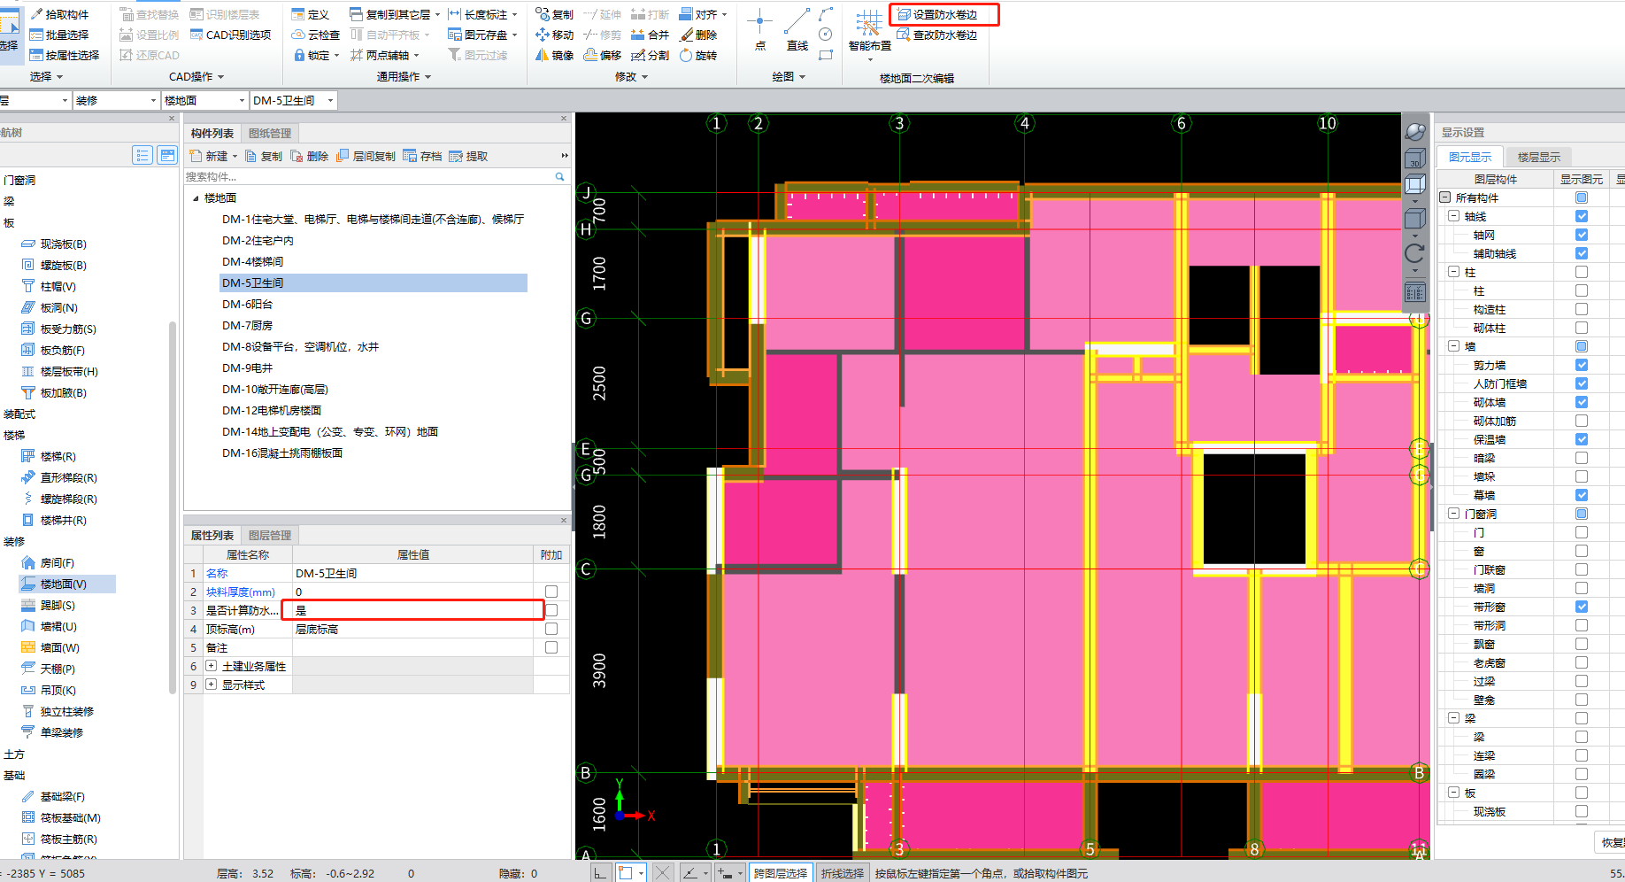Switch to 构件列表 tab
Screen dimensions: 1625x882
(x=212, y=134)
